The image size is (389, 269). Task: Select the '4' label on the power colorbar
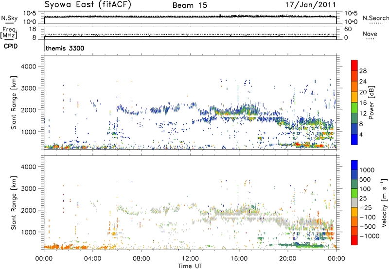pos(361,134)
